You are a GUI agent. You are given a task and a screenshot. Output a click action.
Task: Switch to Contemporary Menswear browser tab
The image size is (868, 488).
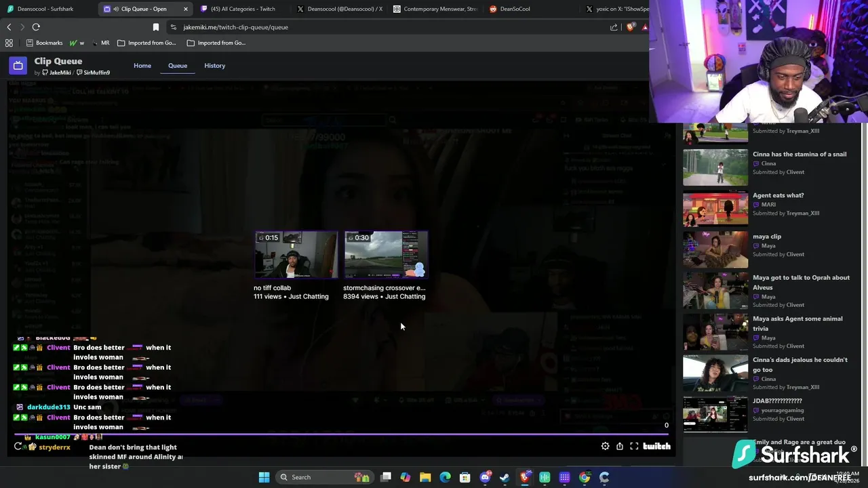click(x=435, y=9)
